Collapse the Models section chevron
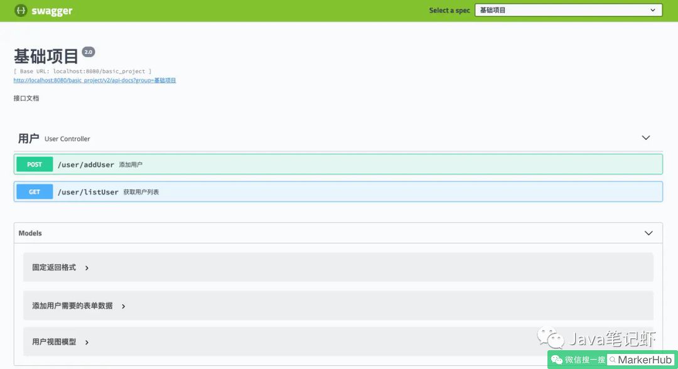Screen dimensions: 678x369 [x=648, y=233]
